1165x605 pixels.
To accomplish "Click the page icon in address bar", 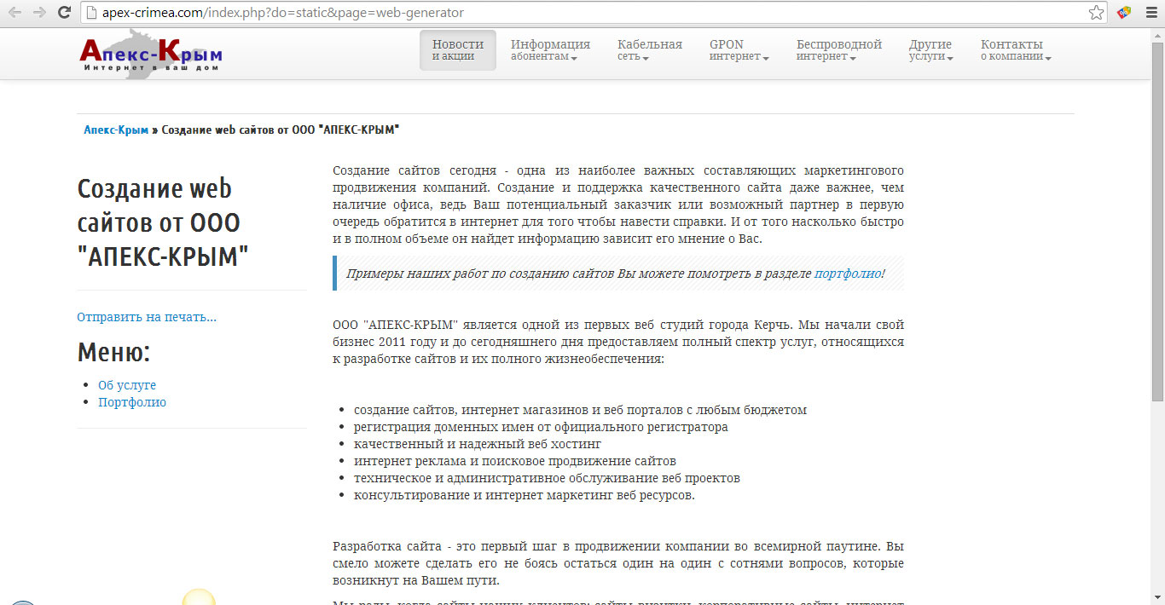I will pyautogui.click(x=91, y=13).
